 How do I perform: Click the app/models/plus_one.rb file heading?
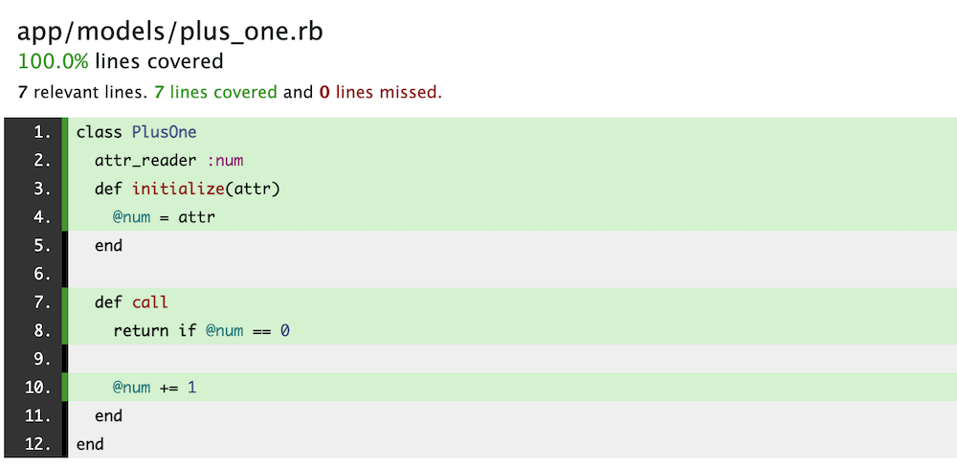(x=169, y=33)
